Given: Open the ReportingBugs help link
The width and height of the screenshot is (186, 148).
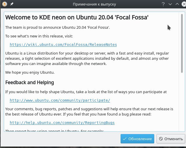Looking at the screenshot, I should click(x=62, y=123).
